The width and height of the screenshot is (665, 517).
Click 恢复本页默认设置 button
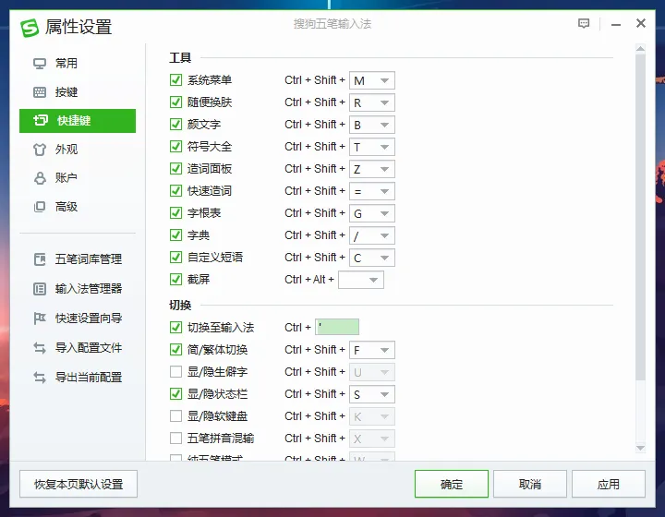(x=79, y=484)
